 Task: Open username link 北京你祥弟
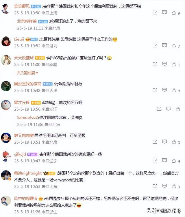(27, 21)
